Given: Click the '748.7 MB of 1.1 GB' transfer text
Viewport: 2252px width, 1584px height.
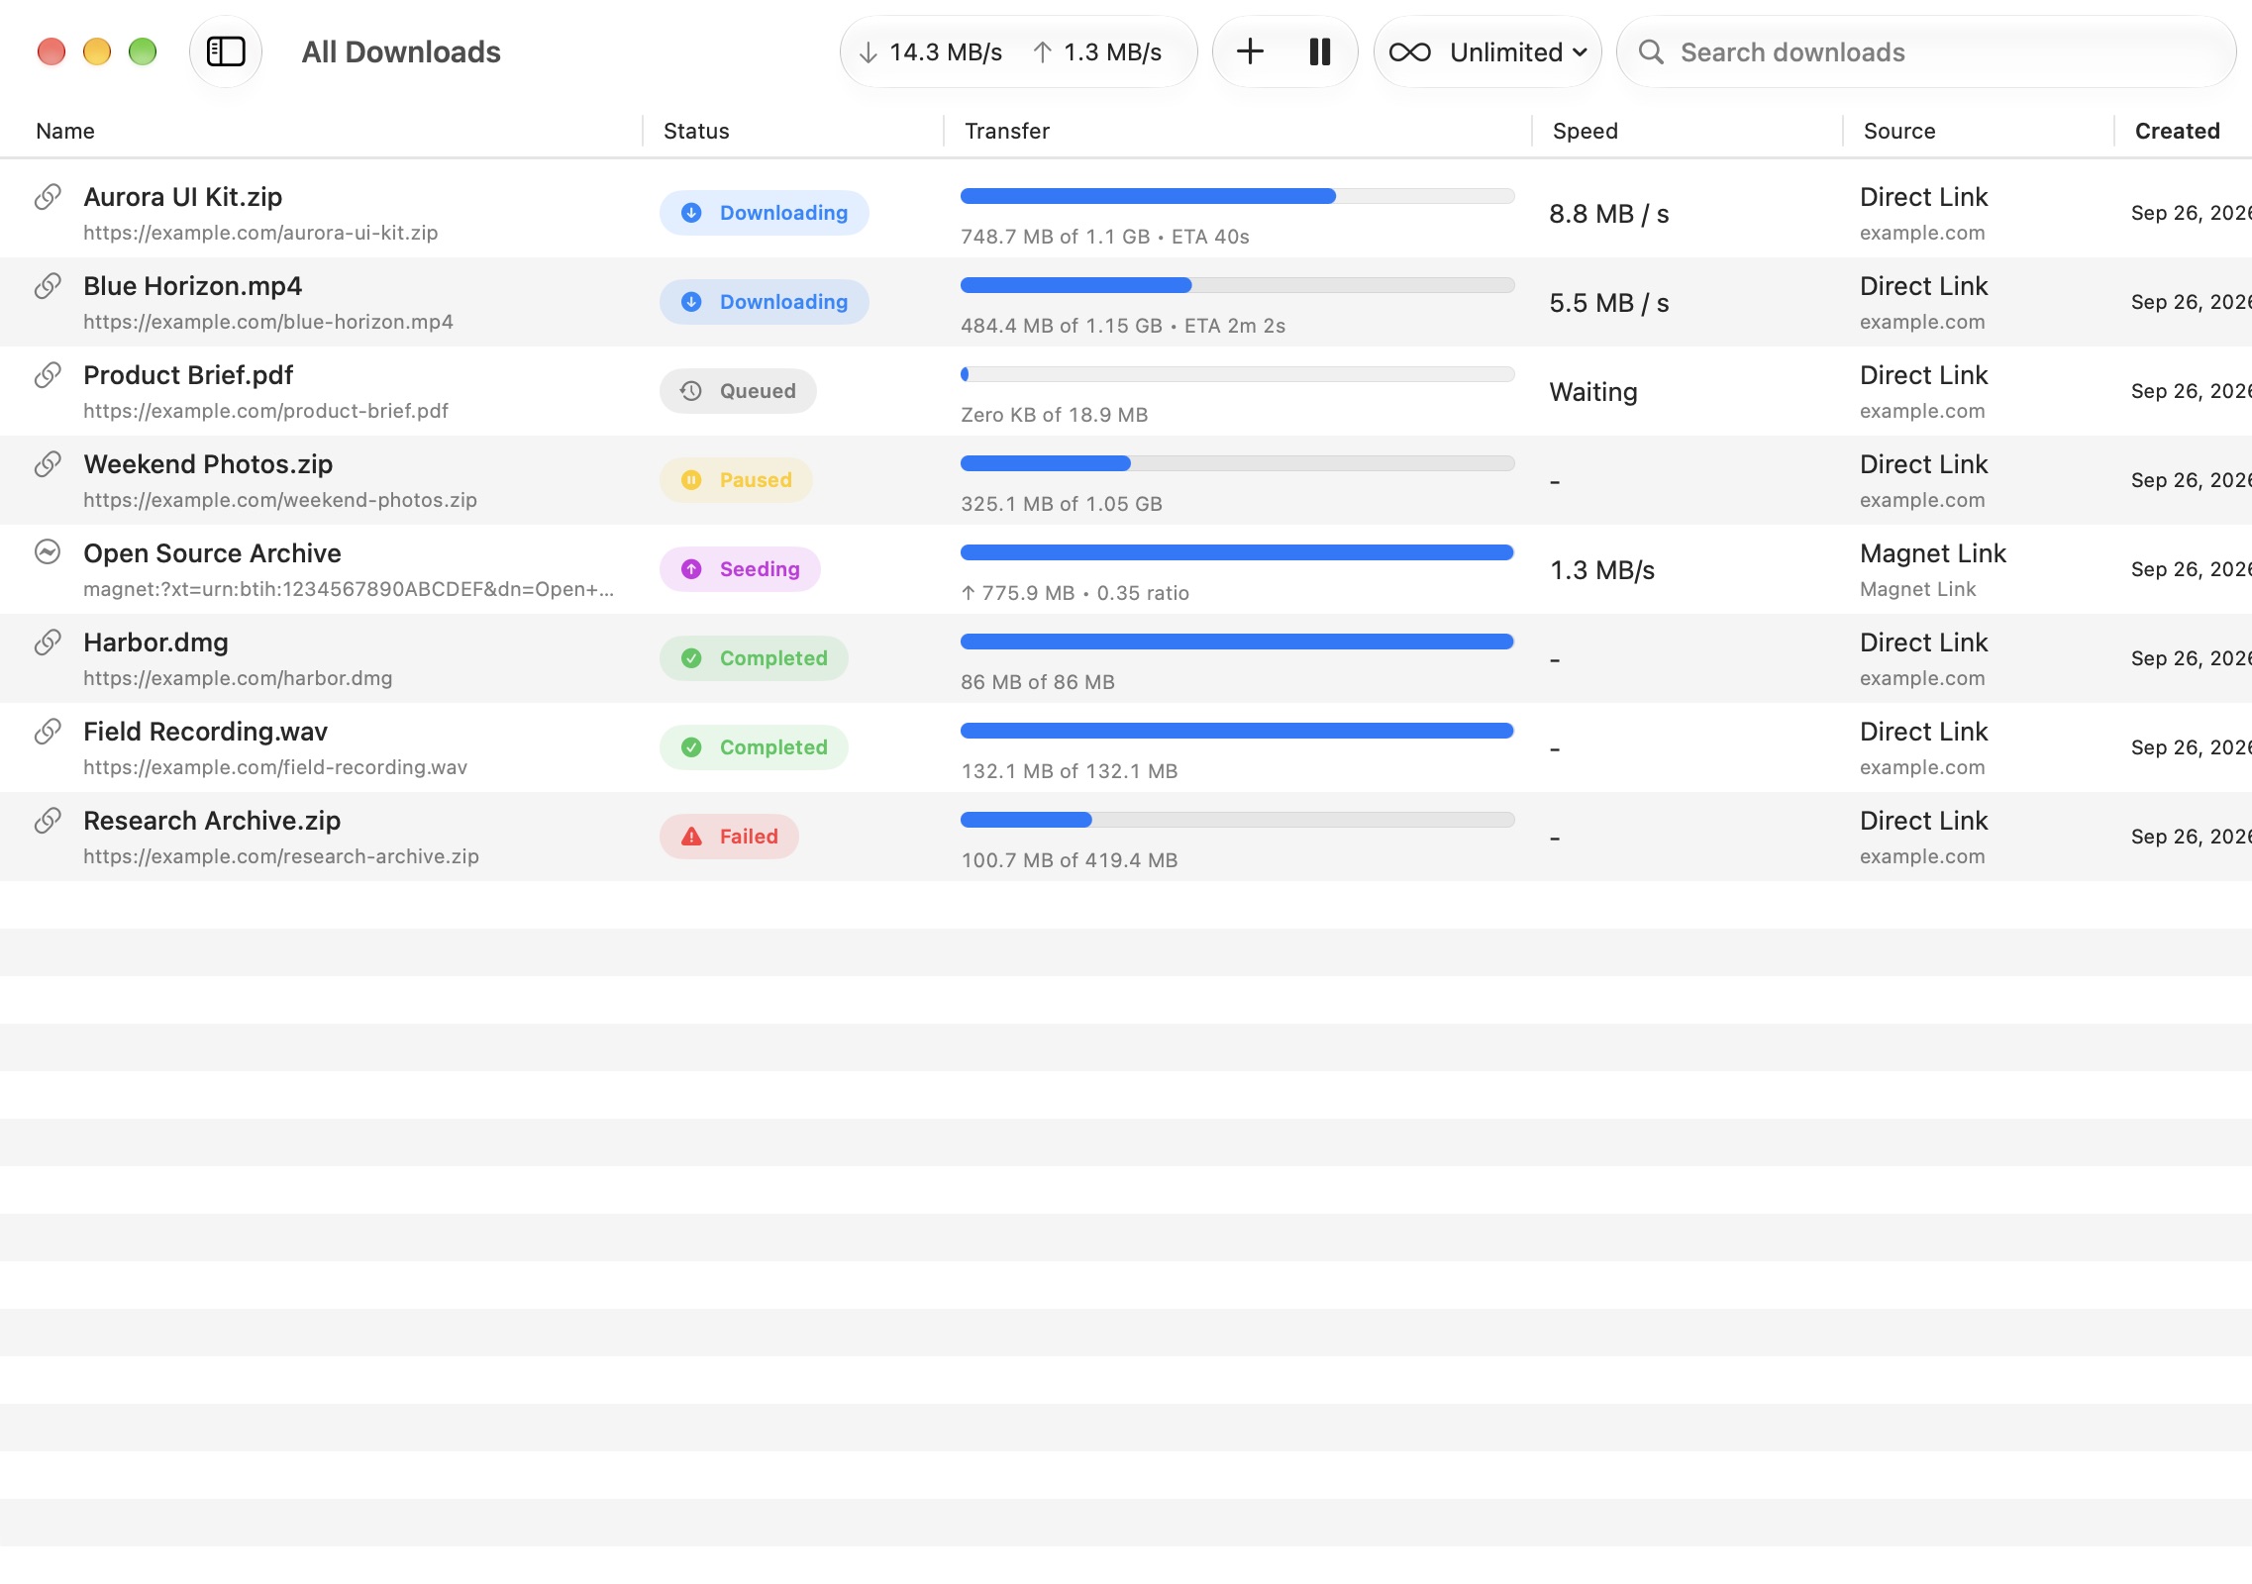Looking at the screenshot, I should coord(1055,237).
